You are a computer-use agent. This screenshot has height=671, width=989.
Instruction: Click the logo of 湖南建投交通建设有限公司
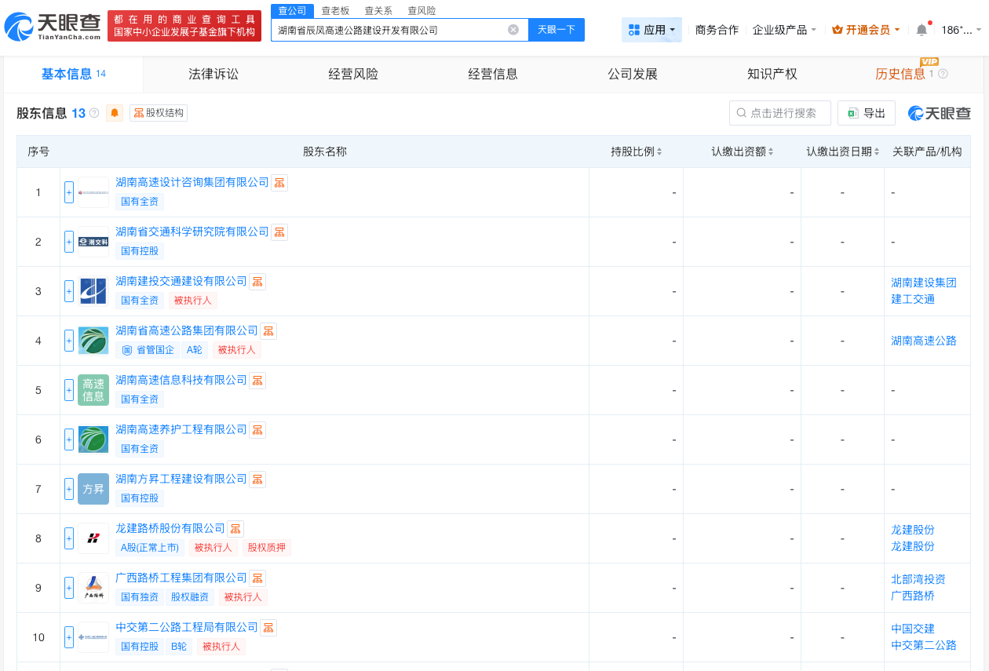[x=93, y=291]
